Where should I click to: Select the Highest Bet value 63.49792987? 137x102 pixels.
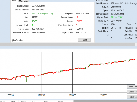[x=116, y=21]
